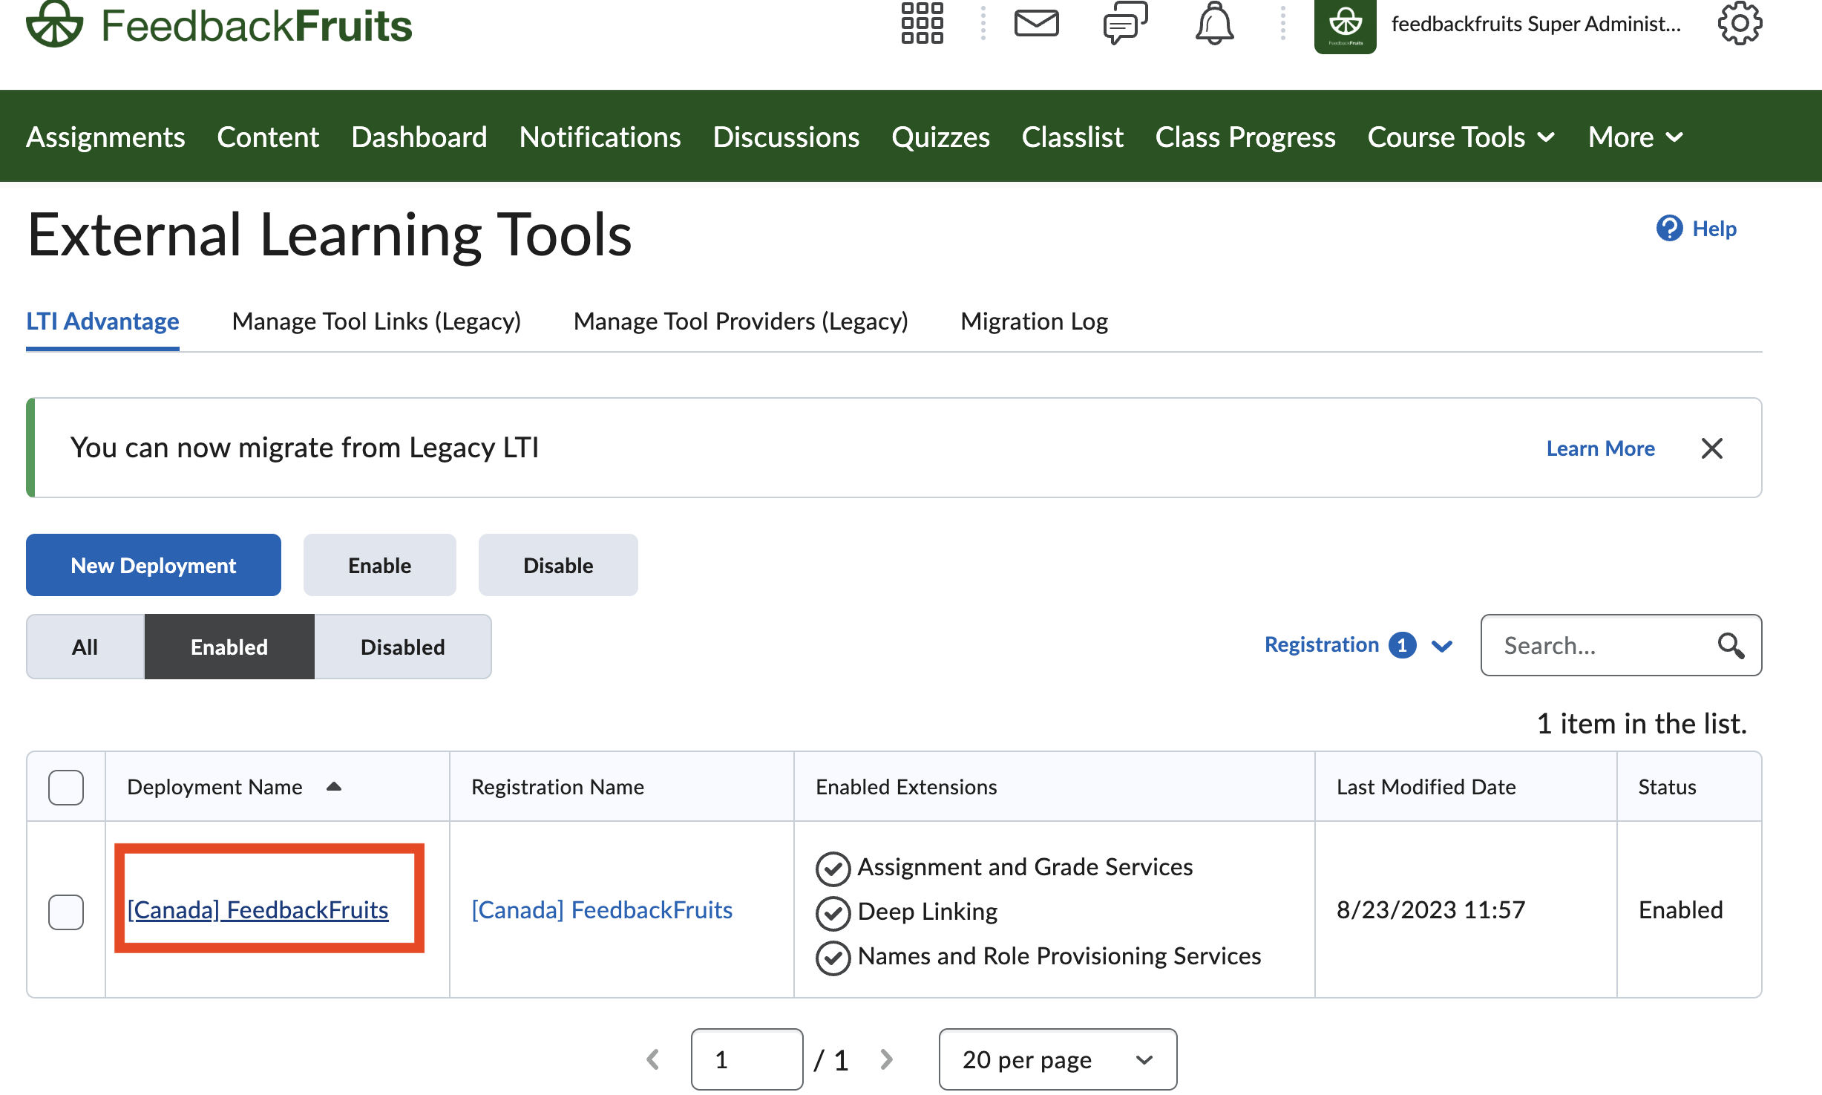Open the [Canada] FeedbackFruits deployment link
This screenshot has width=1822, height=1095.
tap(258, 909)
